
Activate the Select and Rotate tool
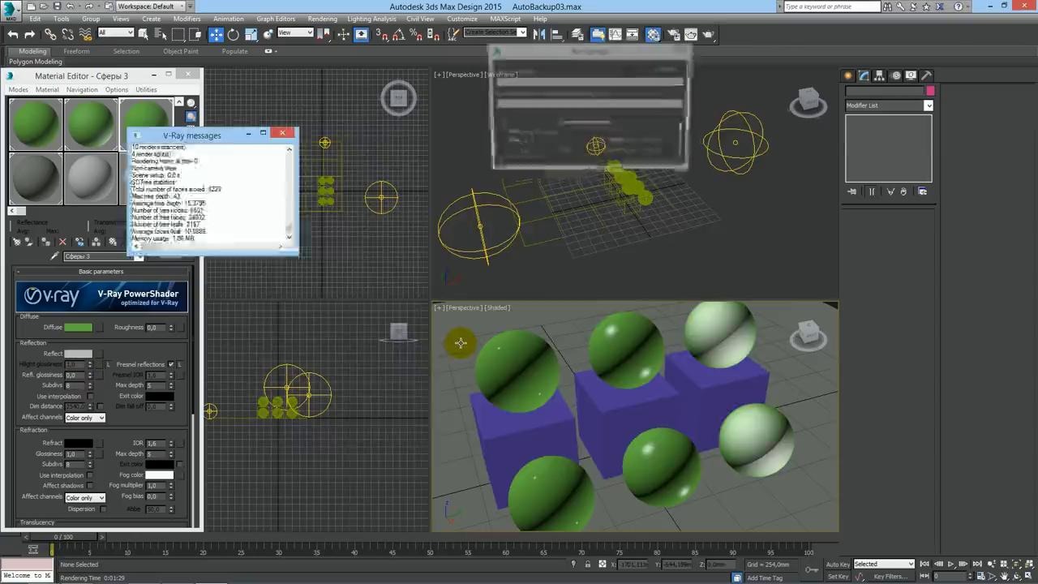[x=234, y=34]
